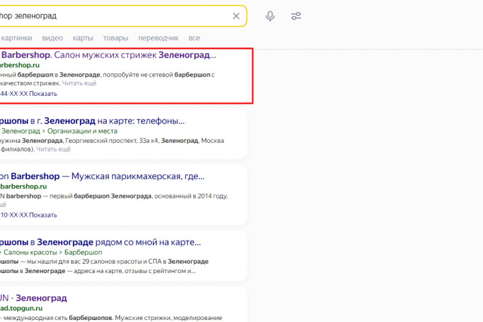
Task: Open search settings filter icon
Action: point(296,16)
